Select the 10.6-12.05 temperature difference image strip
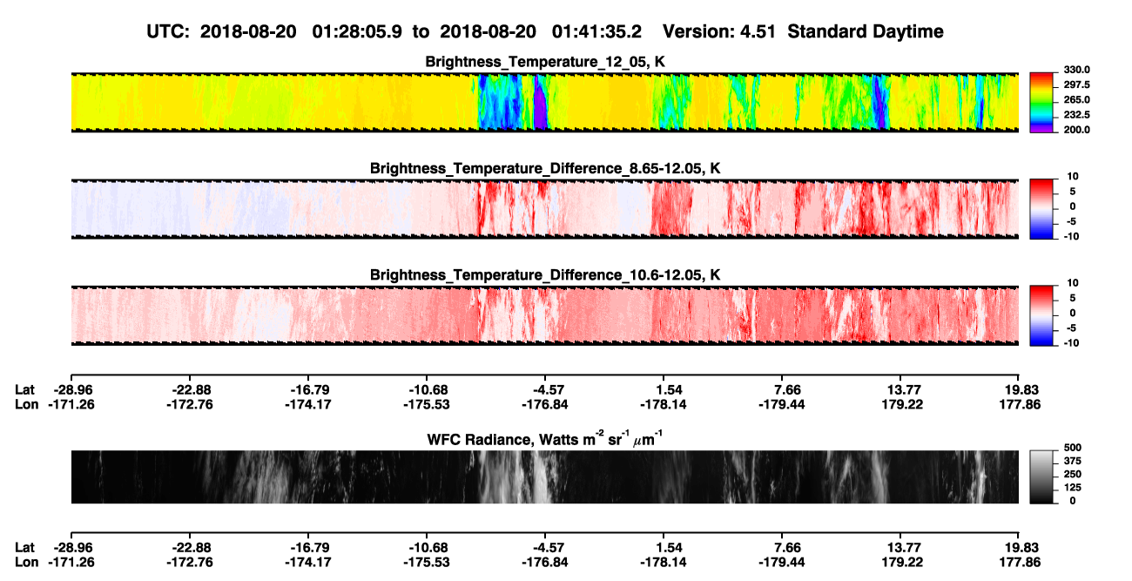The image size is (1132, 581). coord(544,314)
